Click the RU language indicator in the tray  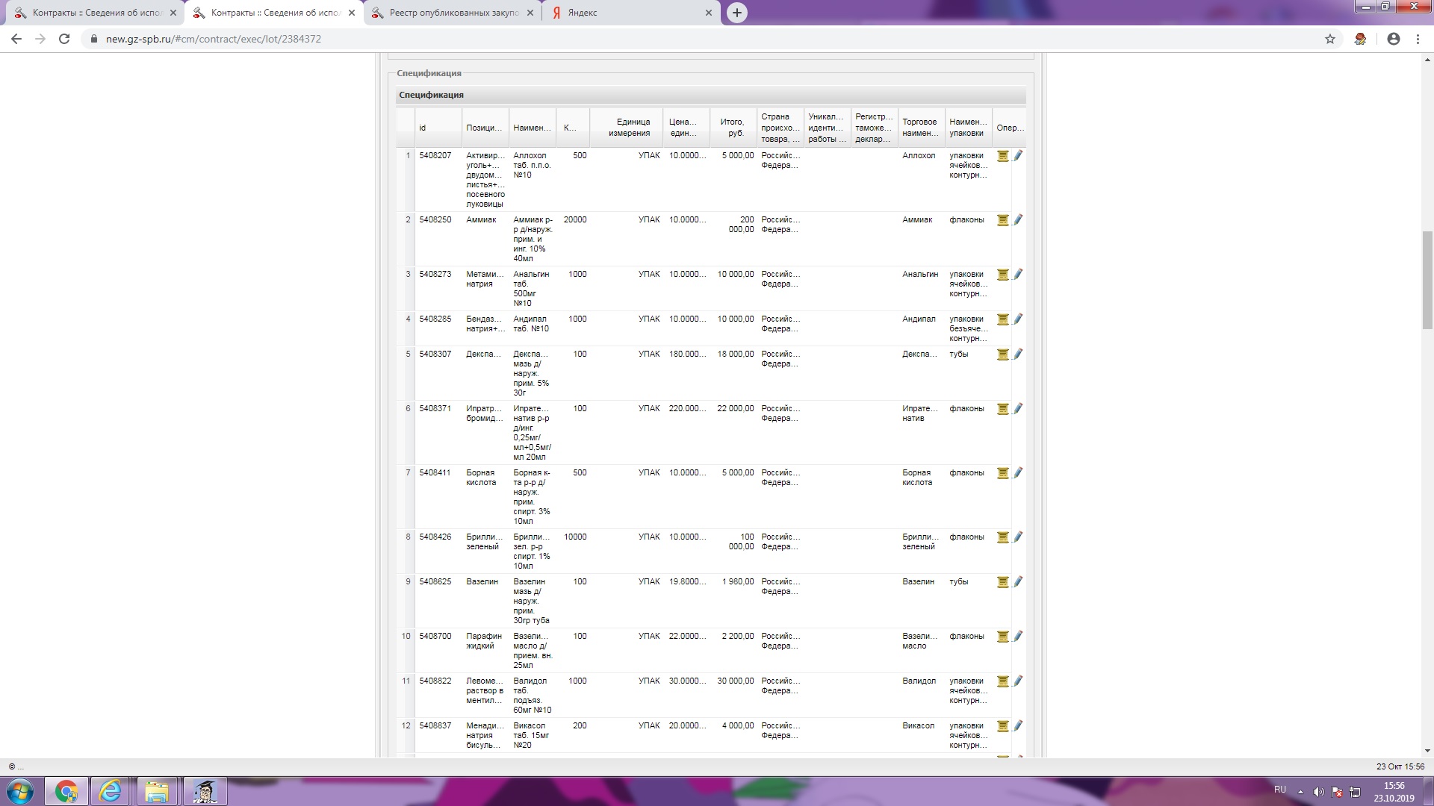pyautogui.click(x=1280, y=790)
